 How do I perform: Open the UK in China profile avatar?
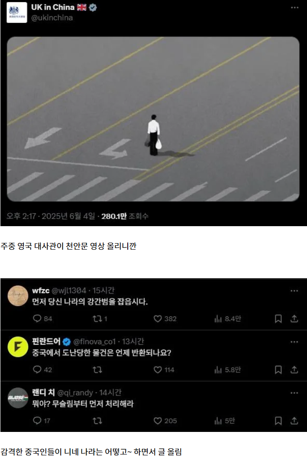pyautogui.click(x=17, y=12)
